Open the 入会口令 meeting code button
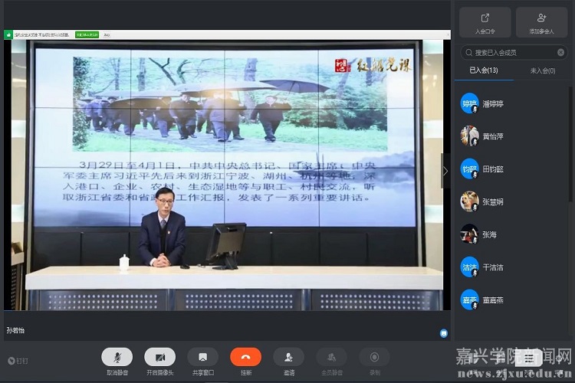 point(485,22)
